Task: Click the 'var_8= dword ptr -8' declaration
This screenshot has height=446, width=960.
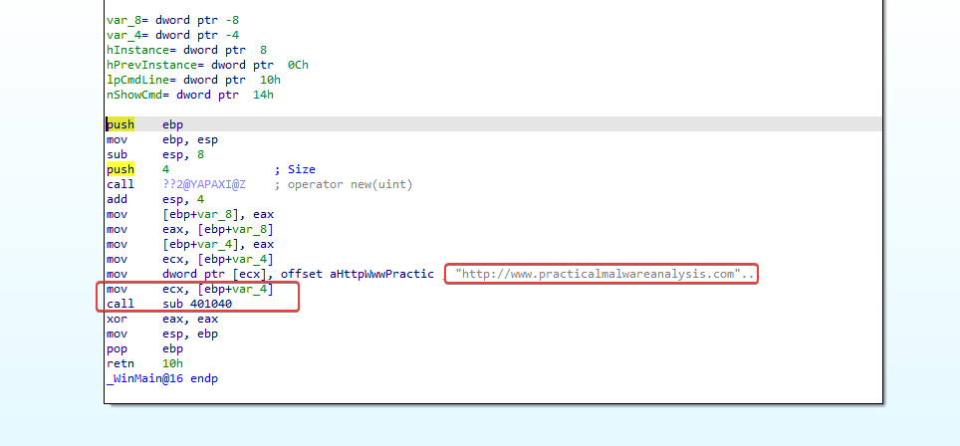Action: (x=172, y=20)
